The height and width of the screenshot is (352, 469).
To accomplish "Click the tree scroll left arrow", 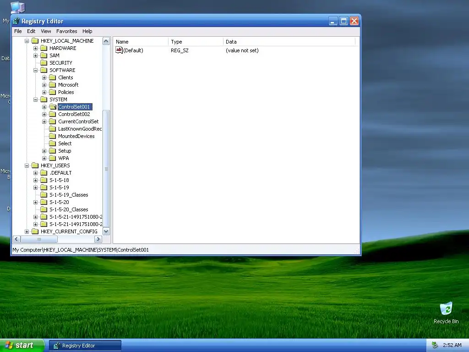I will [17, 239].
